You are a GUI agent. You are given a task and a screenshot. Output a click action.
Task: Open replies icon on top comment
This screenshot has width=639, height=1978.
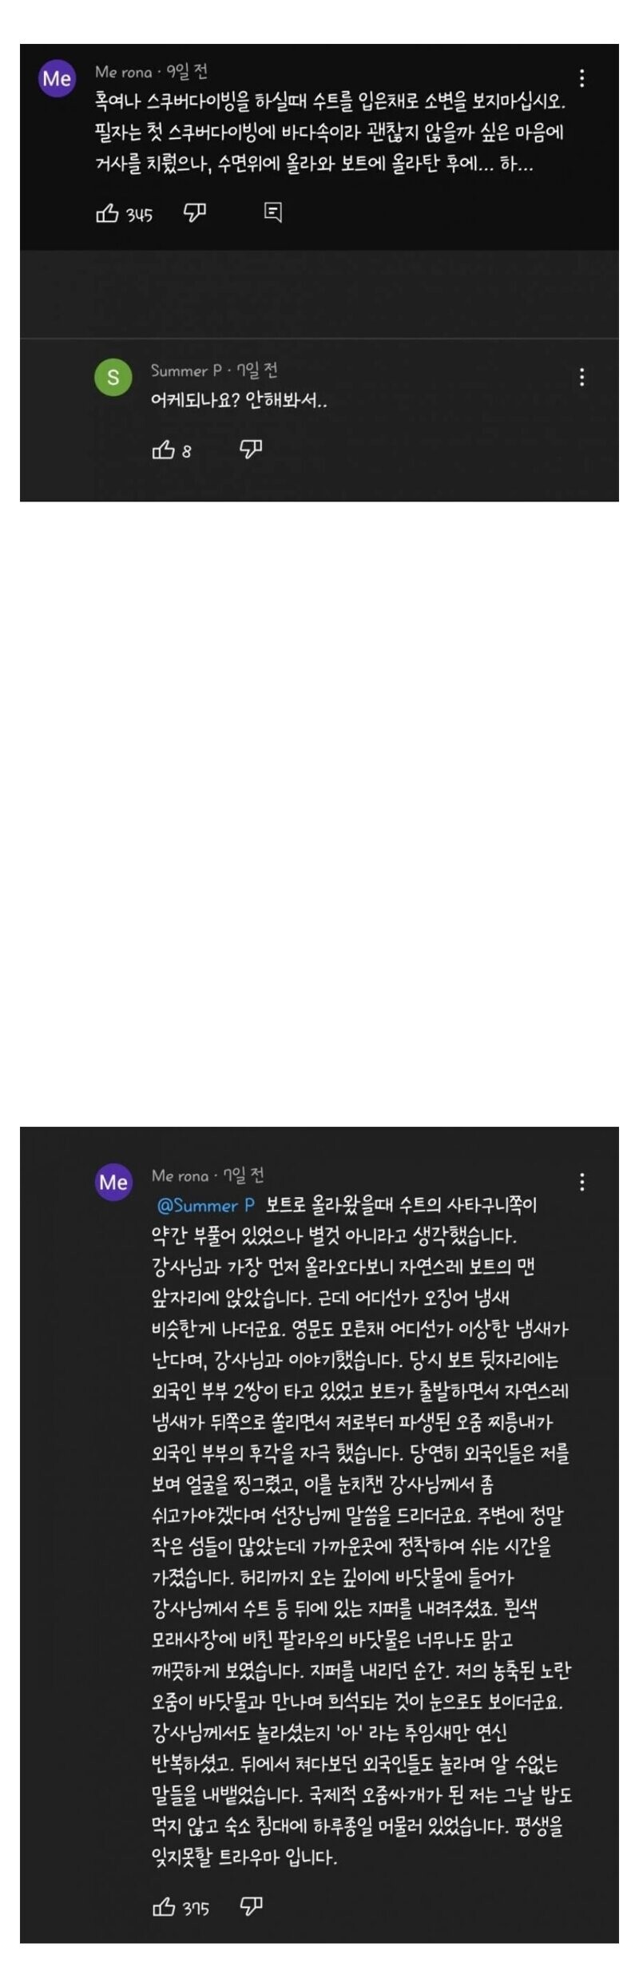[272, 212]
